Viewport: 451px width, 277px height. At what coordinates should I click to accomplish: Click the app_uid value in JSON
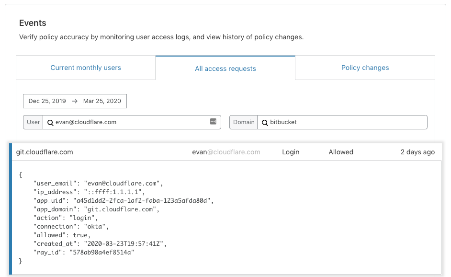click(x=142, y=201)
